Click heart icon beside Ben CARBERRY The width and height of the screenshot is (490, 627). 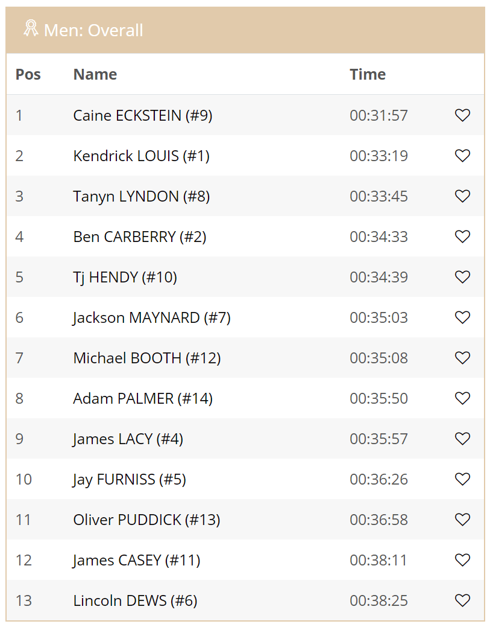[x=462, y=237]
